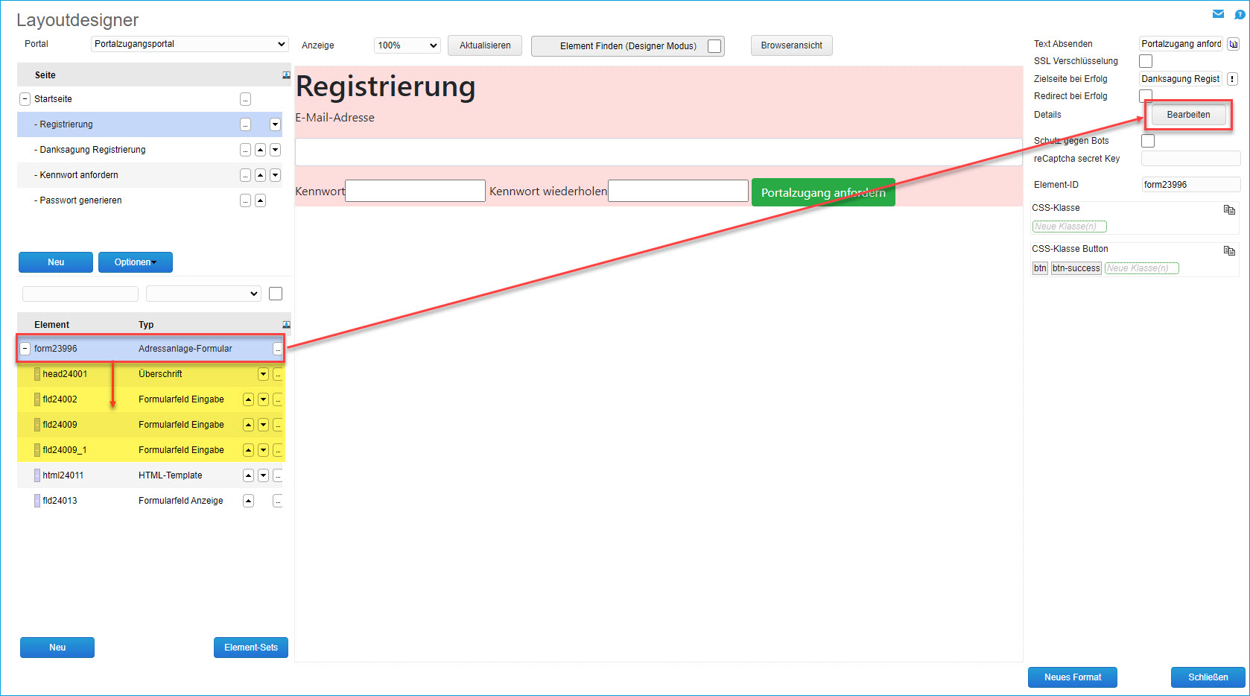1250x696 pixels.
Task: Move Danksagung Registrierung page up
Action: pyautogui.click(x=260, y=150)
